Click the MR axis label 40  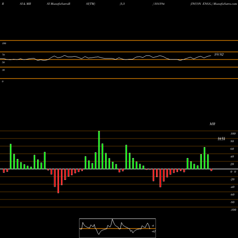[x=232, y=157]
